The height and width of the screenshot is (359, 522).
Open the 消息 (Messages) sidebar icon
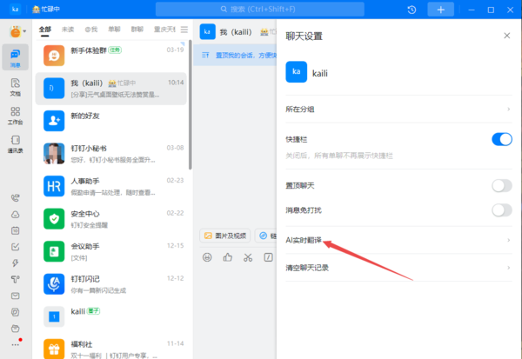click(16, 57)
